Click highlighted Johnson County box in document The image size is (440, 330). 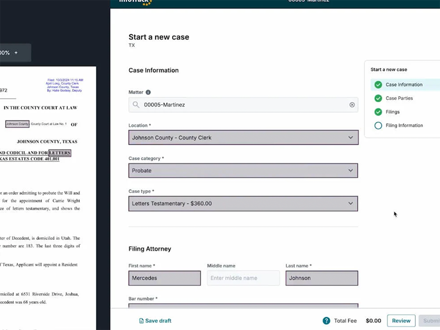[18, 124]
